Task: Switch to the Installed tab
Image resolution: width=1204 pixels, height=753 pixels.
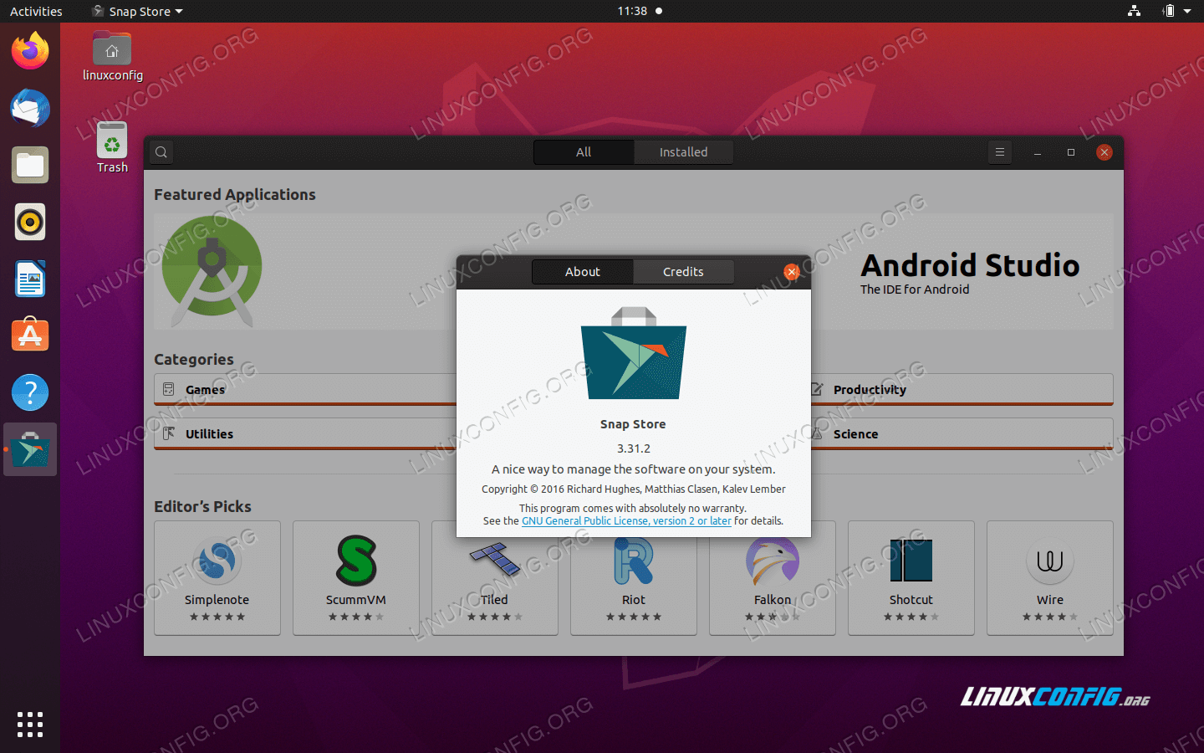Action: pos(683,152)
